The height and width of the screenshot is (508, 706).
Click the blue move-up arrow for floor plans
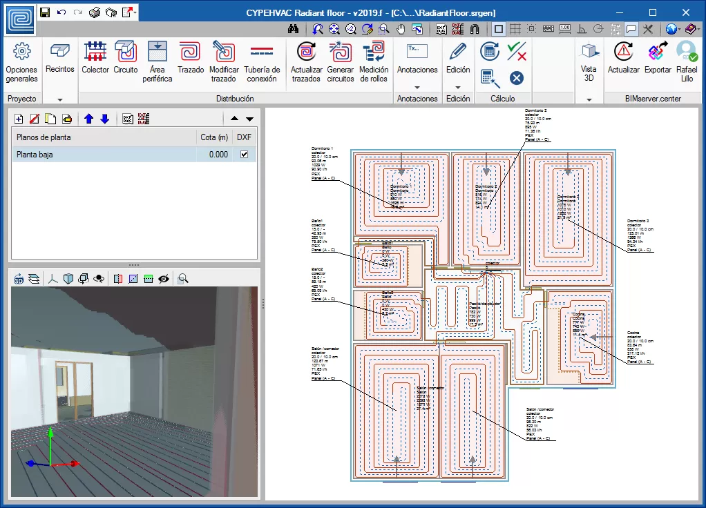[x=88, y=119]
